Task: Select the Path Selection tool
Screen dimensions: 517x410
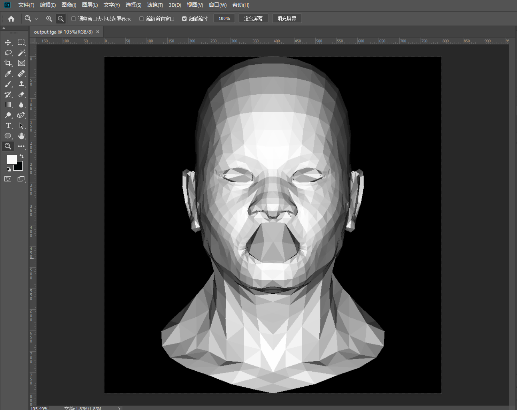Action: (x=21, y=125)
